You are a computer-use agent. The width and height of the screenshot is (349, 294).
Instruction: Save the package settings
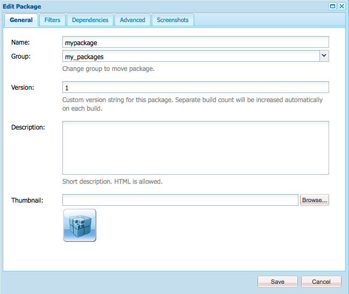click(x=277, y=282)
